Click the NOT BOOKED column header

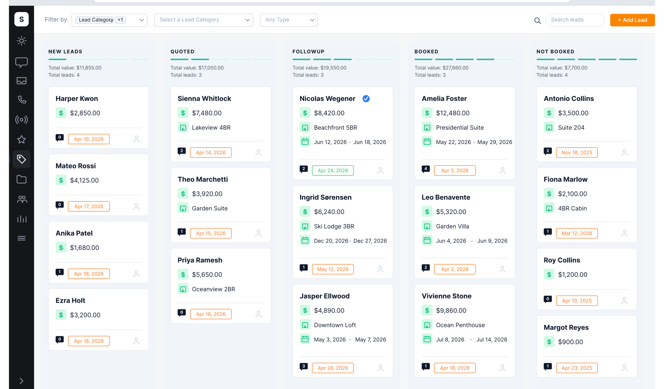coord(555,51)
